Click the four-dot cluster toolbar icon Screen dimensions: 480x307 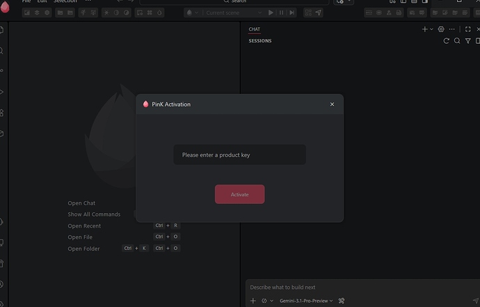coord(150,13)
